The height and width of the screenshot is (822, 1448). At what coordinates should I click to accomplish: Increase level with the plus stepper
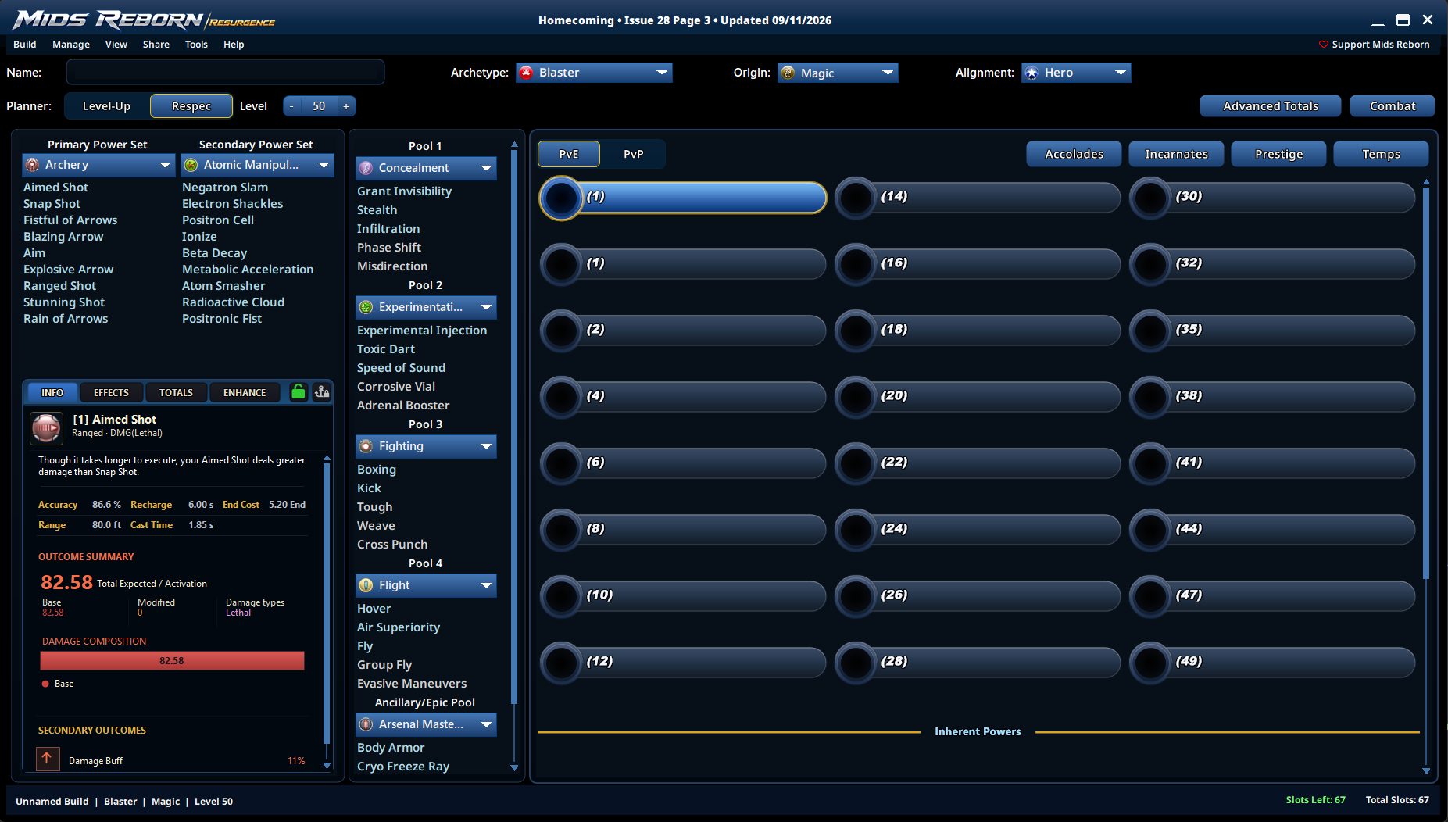tap(346, 106)
